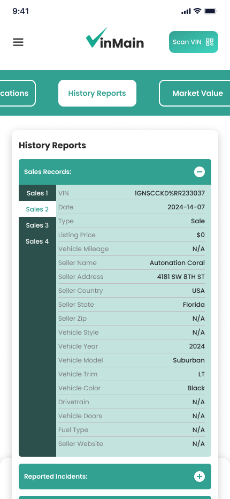Tap the Vehicle Trim value 'LT'

(x=202, y=374)
